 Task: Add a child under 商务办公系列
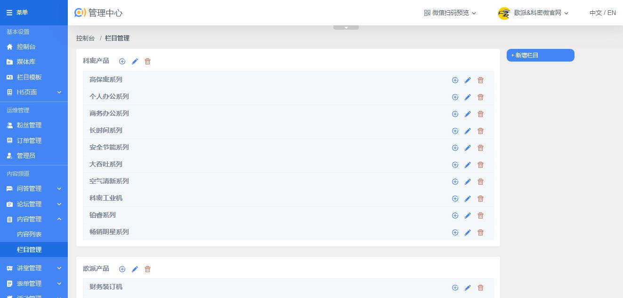[x=455, y=114]
